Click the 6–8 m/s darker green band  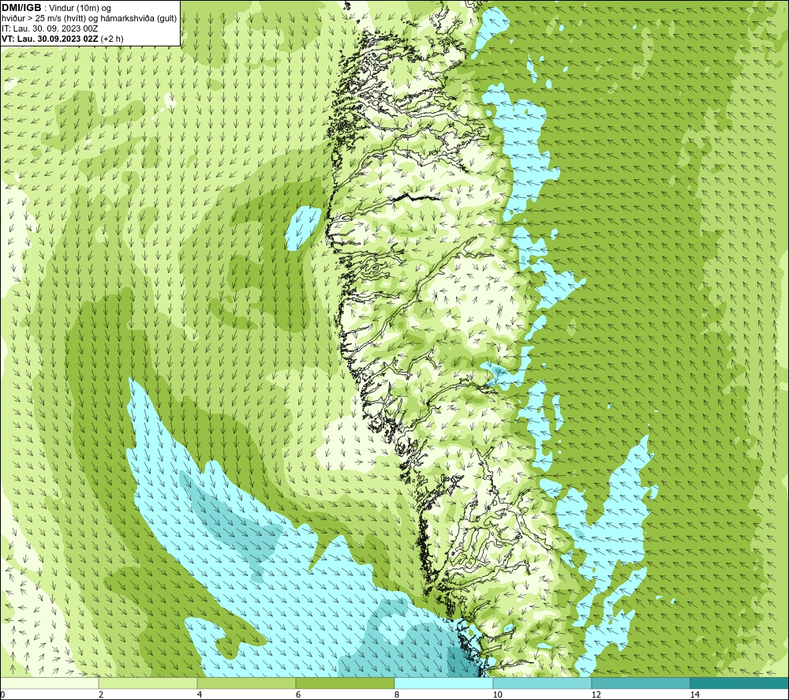346,683
